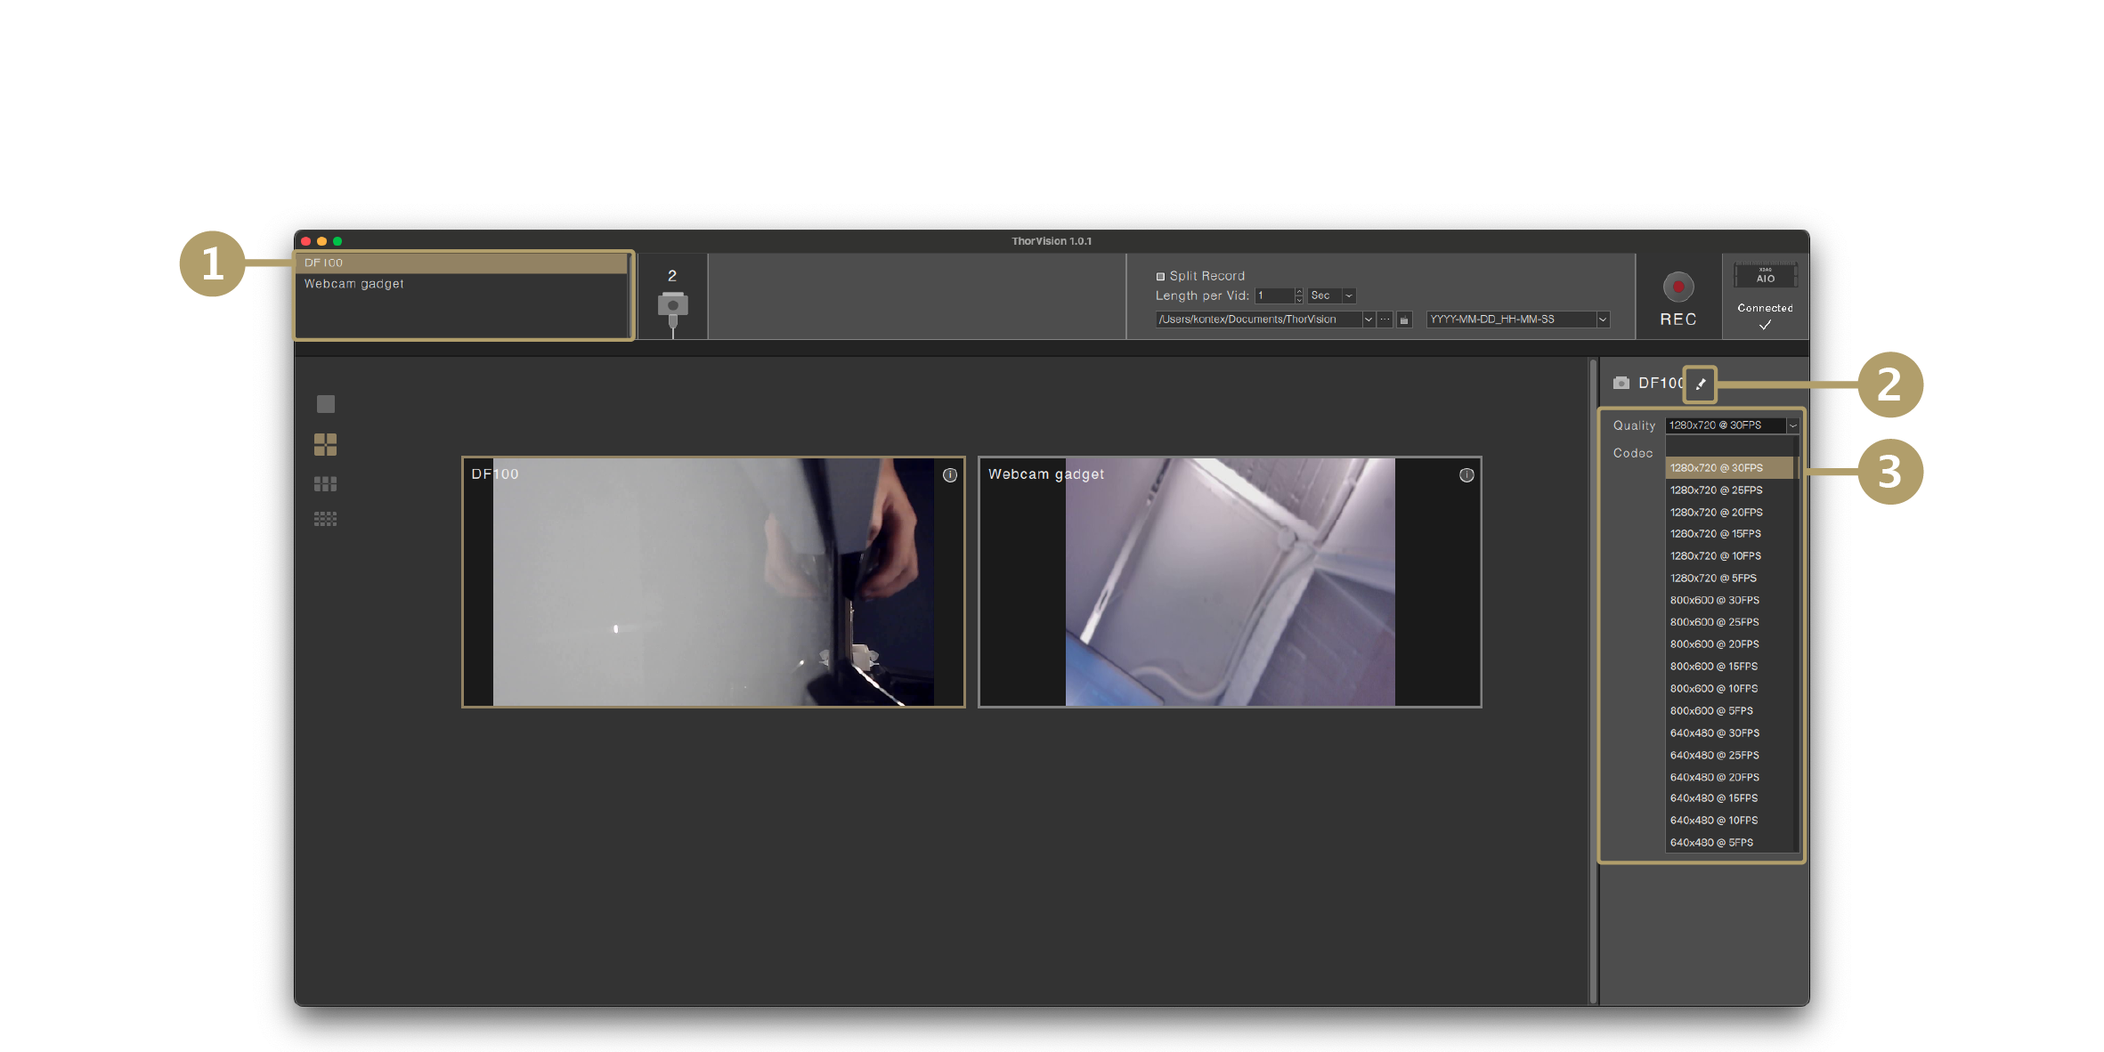Click the Connected checkmark for X3A0 AIO
Viewport: 2104px width, 1052px height.
[x=1765, y=324]
